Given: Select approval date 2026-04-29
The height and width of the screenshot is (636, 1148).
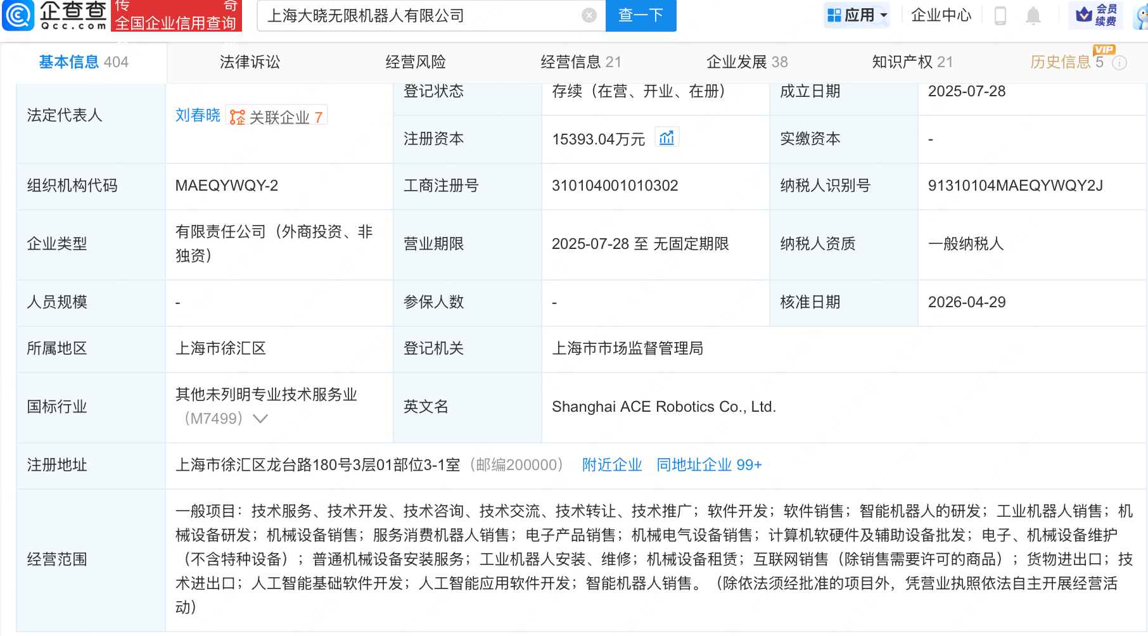Looking at the screenshot, I should pos(967,302).
